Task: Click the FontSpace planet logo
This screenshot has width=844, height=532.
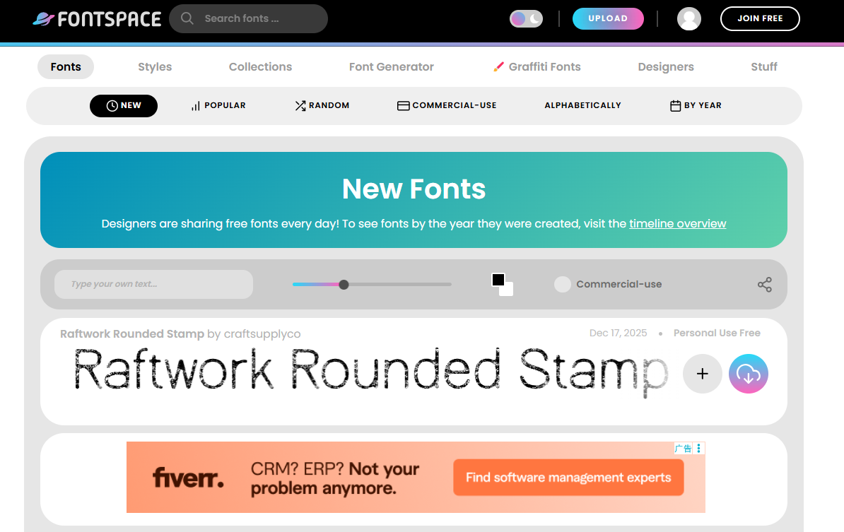Action: pyautogui.click(x=44, y=19)
